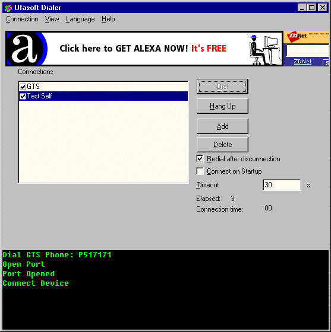Click the Hang Up button

pos(222,106)
